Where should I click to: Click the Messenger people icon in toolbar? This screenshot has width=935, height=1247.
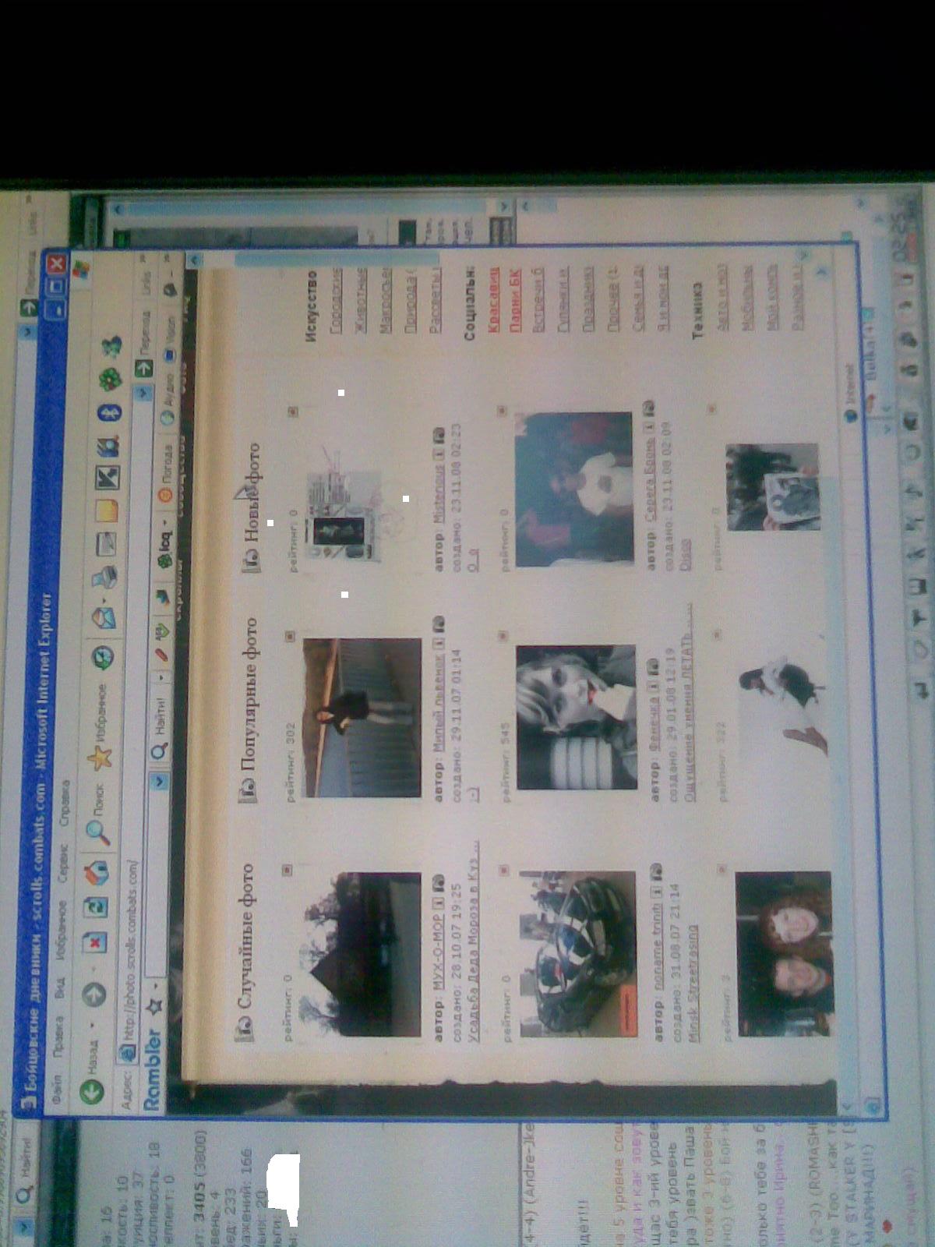(111, 346)
